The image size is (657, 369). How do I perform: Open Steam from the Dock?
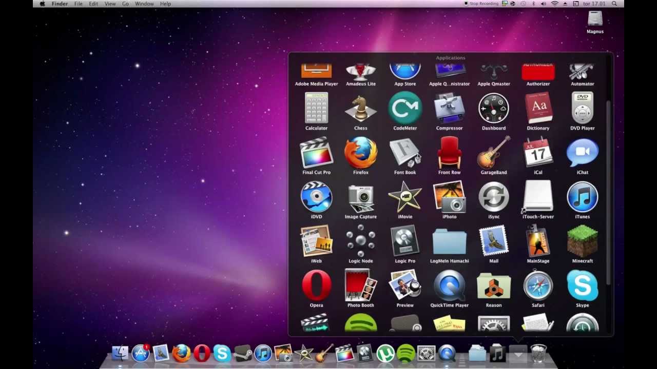pos(242,353)
